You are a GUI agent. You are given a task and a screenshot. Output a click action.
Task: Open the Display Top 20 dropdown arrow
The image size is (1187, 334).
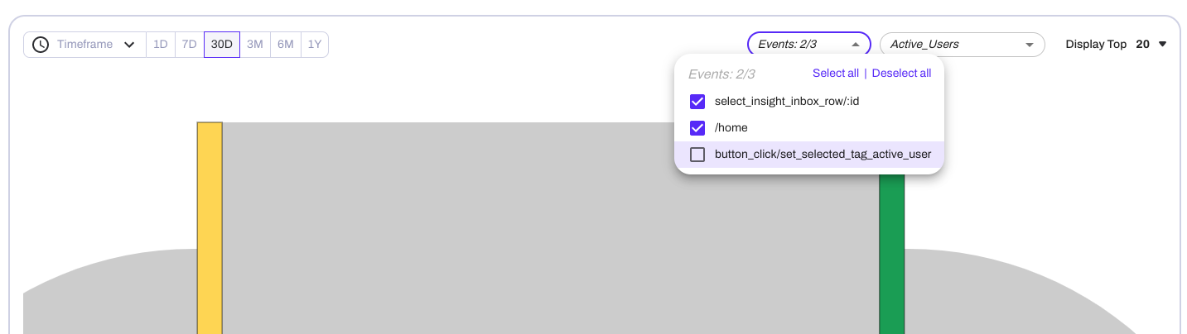coord(1162,45)
